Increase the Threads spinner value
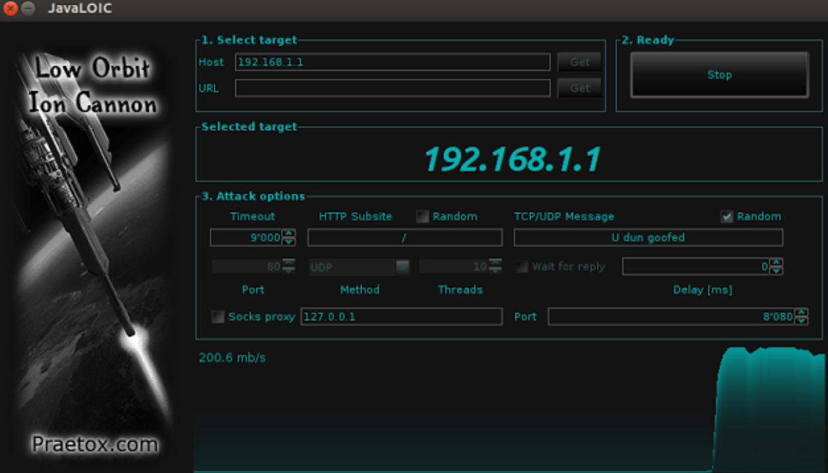Screen dimensions: 828x473 (x=496, y=262)
